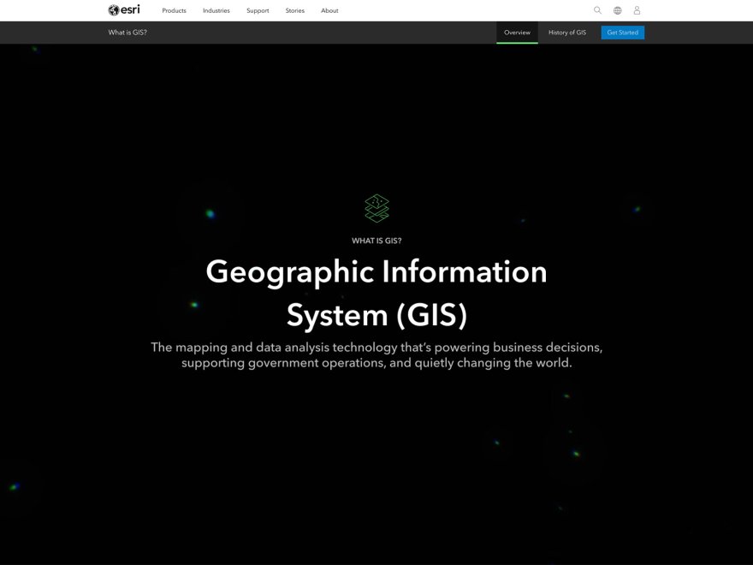Open the Industries menu
Viewport: 753px width, 565px height.
pyautogui.click(x=216, y=10)
